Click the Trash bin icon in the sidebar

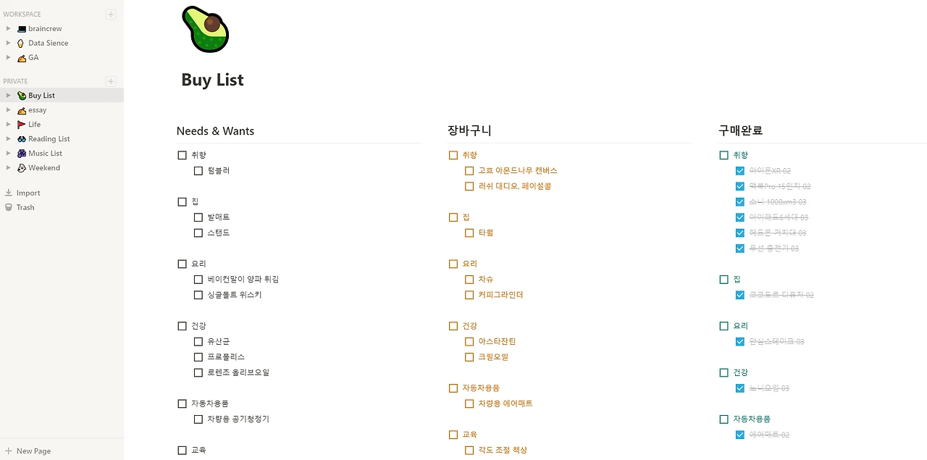tap(9, 207)
